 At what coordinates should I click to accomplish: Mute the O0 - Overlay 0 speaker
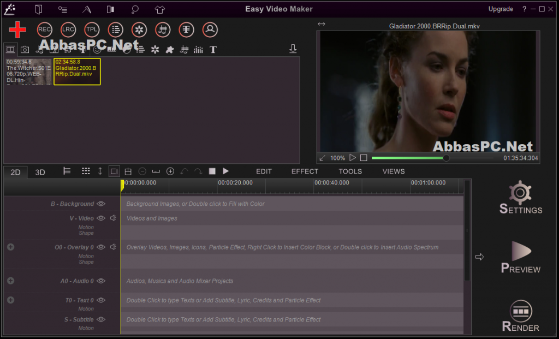(113, 247)
